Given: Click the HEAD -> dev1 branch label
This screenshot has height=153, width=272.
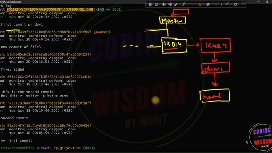Looking at the screenshot, I should [108, 9].
